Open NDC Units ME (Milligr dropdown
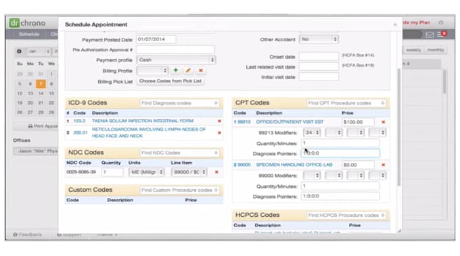The height and width of the screenshot is (256, 460). click(147, 172)
